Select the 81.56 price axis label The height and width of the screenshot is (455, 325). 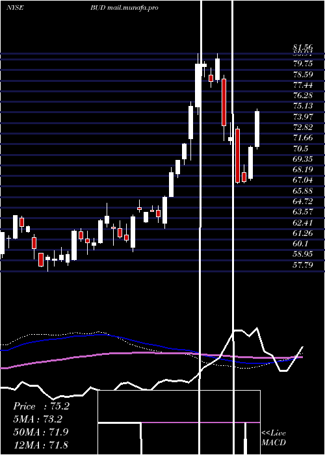click(x=303, y=47)
